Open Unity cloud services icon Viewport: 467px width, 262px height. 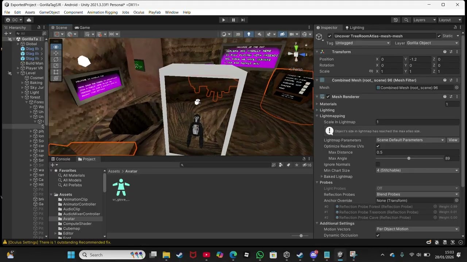click(29, 20)
